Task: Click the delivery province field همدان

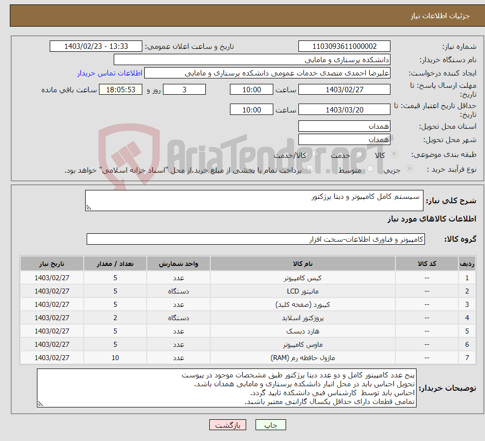Action: click(x=344, y=126)
